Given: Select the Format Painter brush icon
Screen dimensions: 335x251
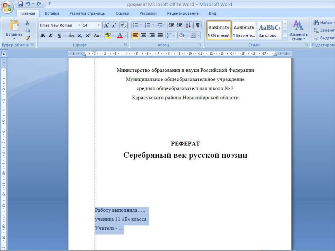Looking at the screenshot, I should click(x=27, y=38).
